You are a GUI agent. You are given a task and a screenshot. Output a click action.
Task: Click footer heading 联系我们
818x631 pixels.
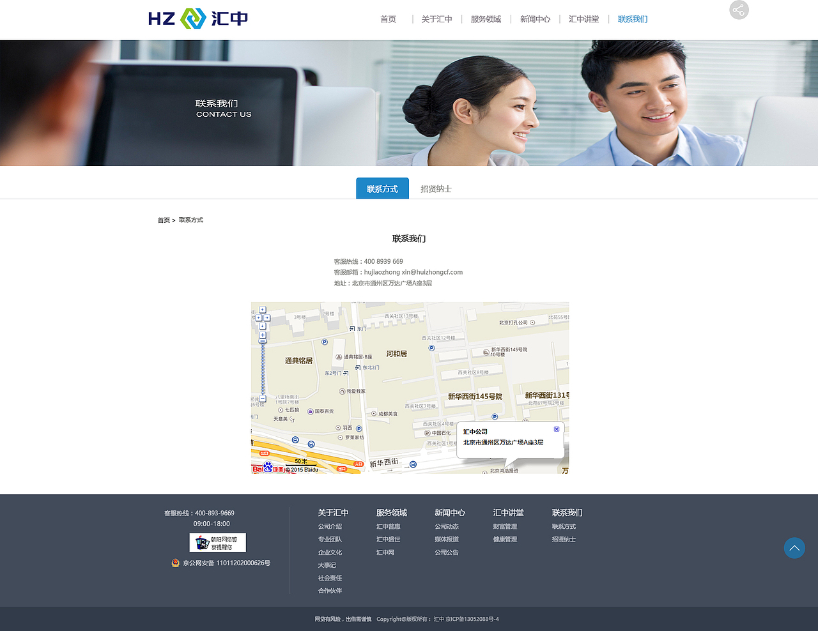567,513
